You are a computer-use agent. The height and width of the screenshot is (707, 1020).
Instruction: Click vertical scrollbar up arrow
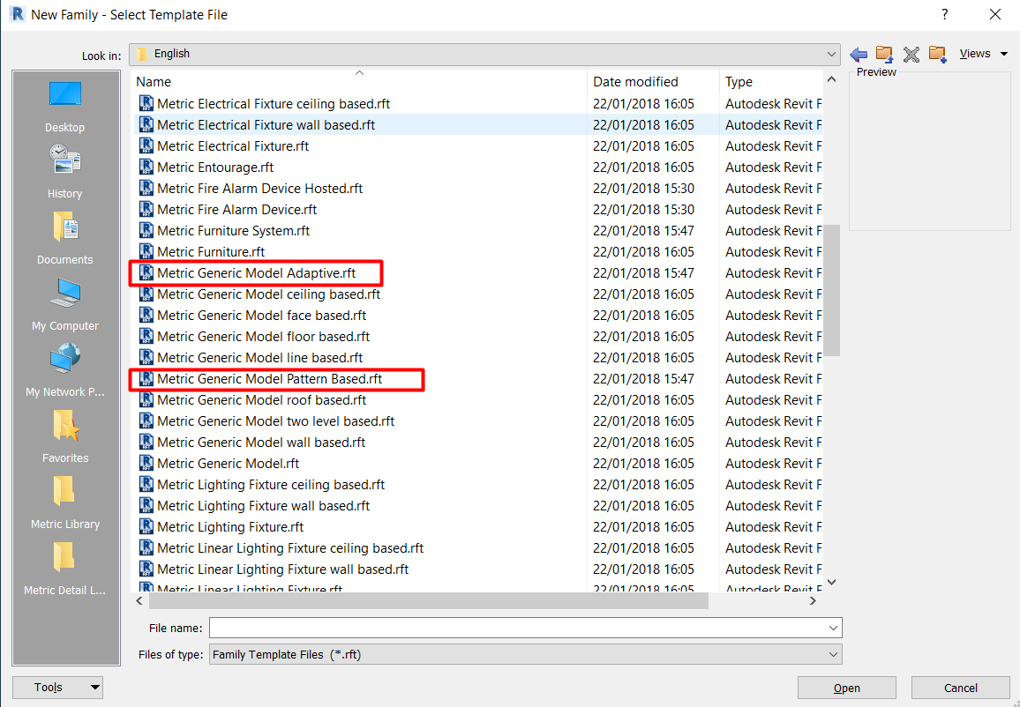(x=831, y=79)
